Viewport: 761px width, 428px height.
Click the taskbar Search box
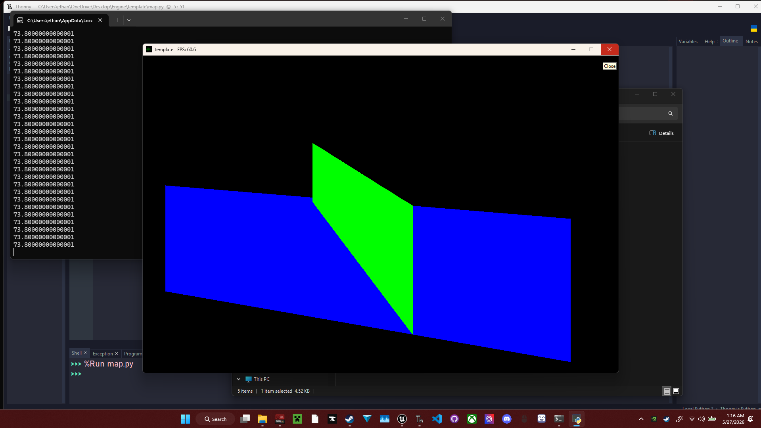[215, 419]
